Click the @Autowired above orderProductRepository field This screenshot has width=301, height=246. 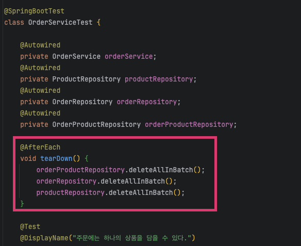40,113
